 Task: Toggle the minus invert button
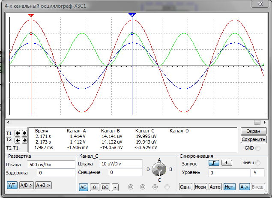[x=115, y=187]
